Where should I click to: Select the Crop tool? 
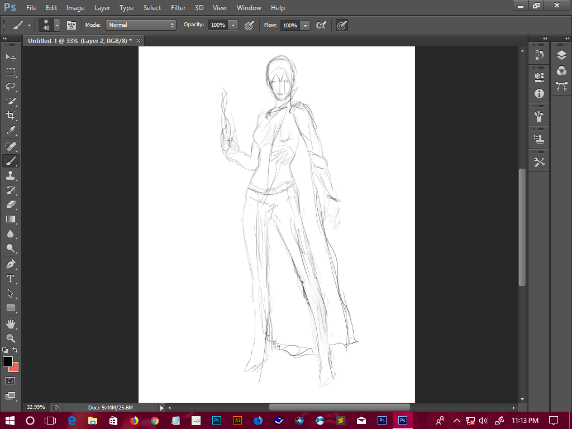[x=11, y=116]
